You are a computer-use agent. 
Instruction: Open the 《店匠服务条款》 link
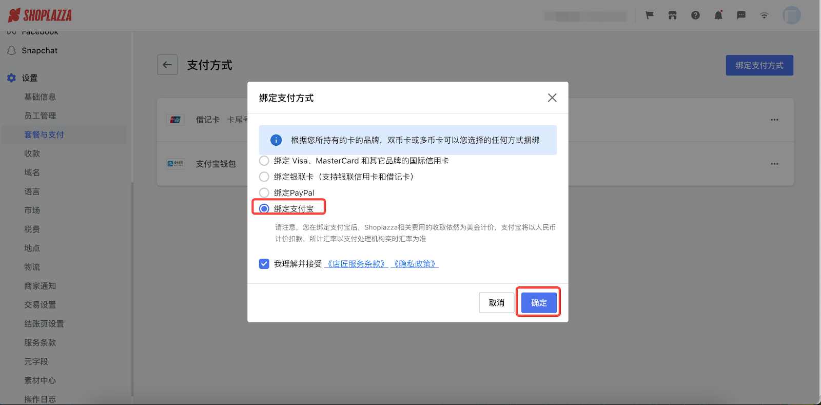tap(356, 264)
